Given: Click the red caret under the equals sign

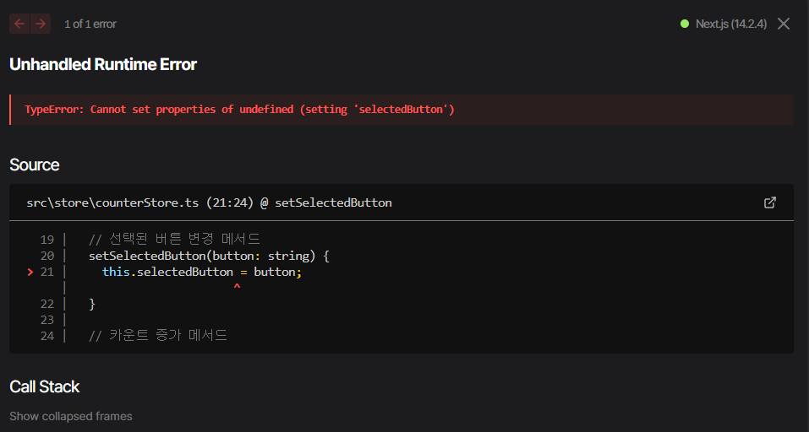Looking at the screenshot, I should point(237,287).
